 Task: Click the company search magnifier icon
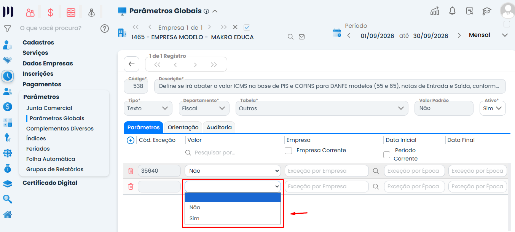coord(290,37)
